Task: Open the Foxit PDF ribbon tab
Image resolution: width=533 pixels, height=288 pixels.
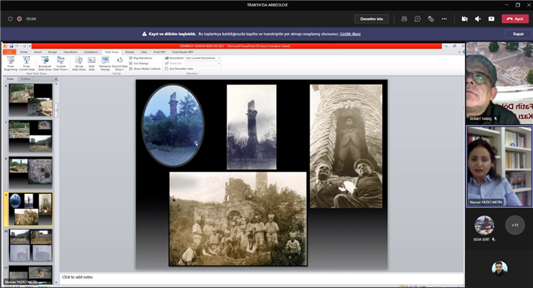Action: pos(159,52)
